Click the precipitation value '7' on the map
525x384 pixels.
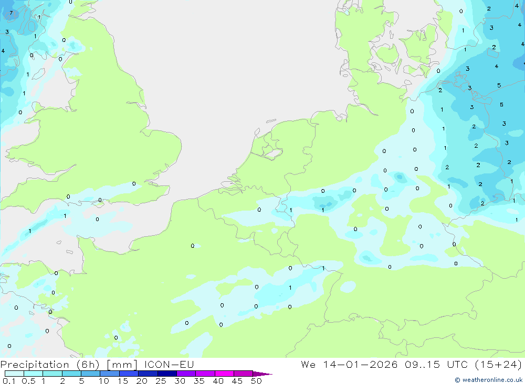click(x=12, y=13)
